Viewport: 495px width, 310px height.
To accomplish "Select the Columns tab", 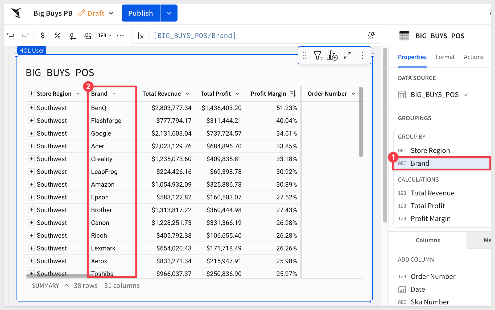I will (428, 240).
